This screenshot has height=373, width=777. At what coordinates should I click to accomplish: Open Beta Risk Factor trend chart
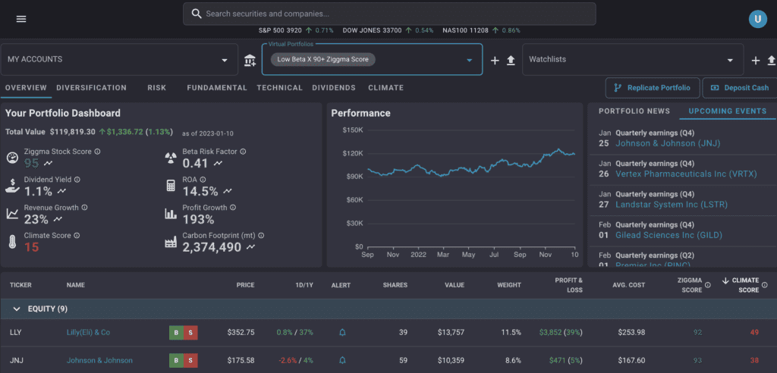(218, 163)
